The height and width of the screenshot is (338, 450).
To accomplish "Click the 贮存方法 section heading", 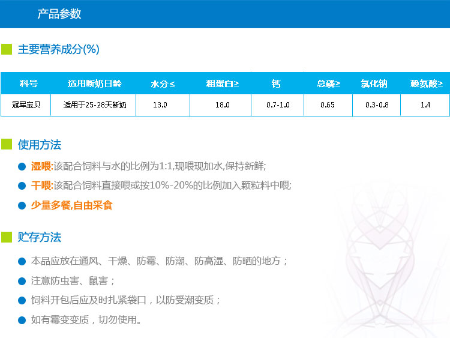I will point(40,237).
